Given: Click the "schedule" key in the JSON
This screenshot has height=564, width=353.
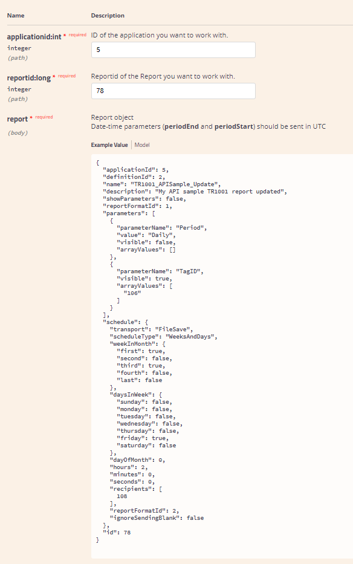Looking at the screenshot, I should click(121, 322).
